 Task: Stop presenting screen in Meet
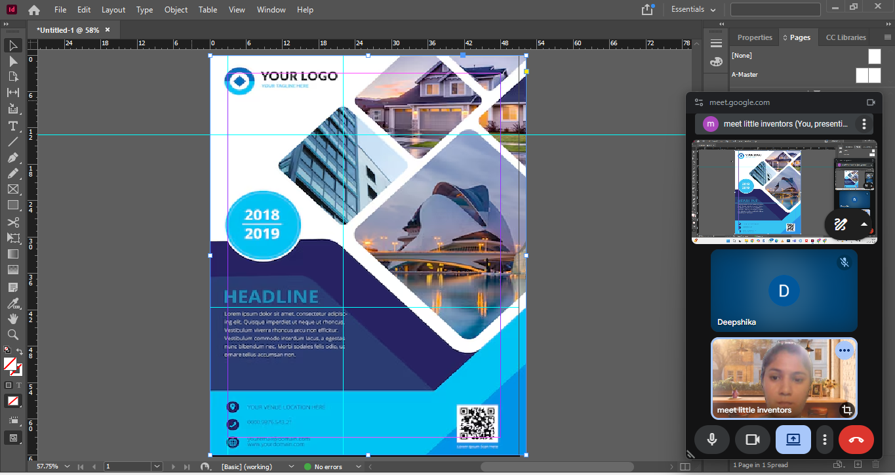[793, 440]
